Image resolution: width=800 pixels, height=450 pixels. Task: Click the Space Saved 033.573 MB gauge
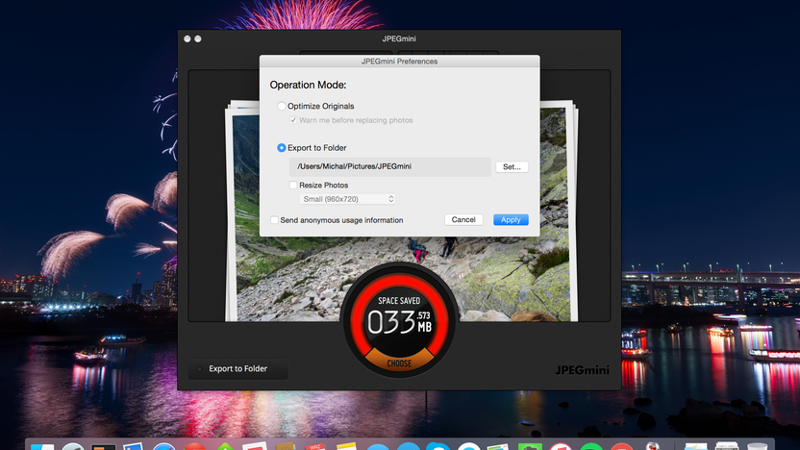pyautogui.click(x=399, y=320)
